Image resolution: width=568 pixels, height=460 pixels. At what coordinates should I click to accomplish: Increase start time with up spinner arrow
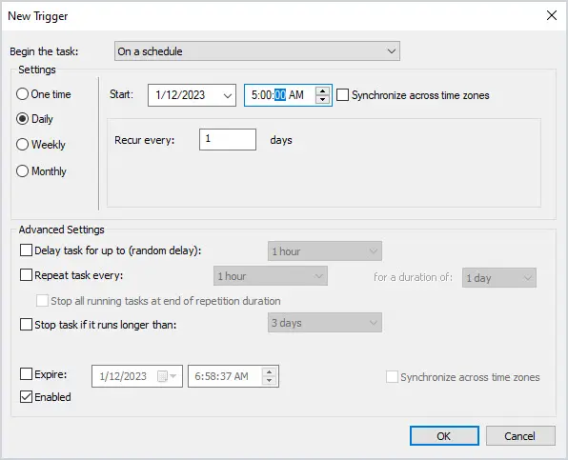[x=322, y=90]
